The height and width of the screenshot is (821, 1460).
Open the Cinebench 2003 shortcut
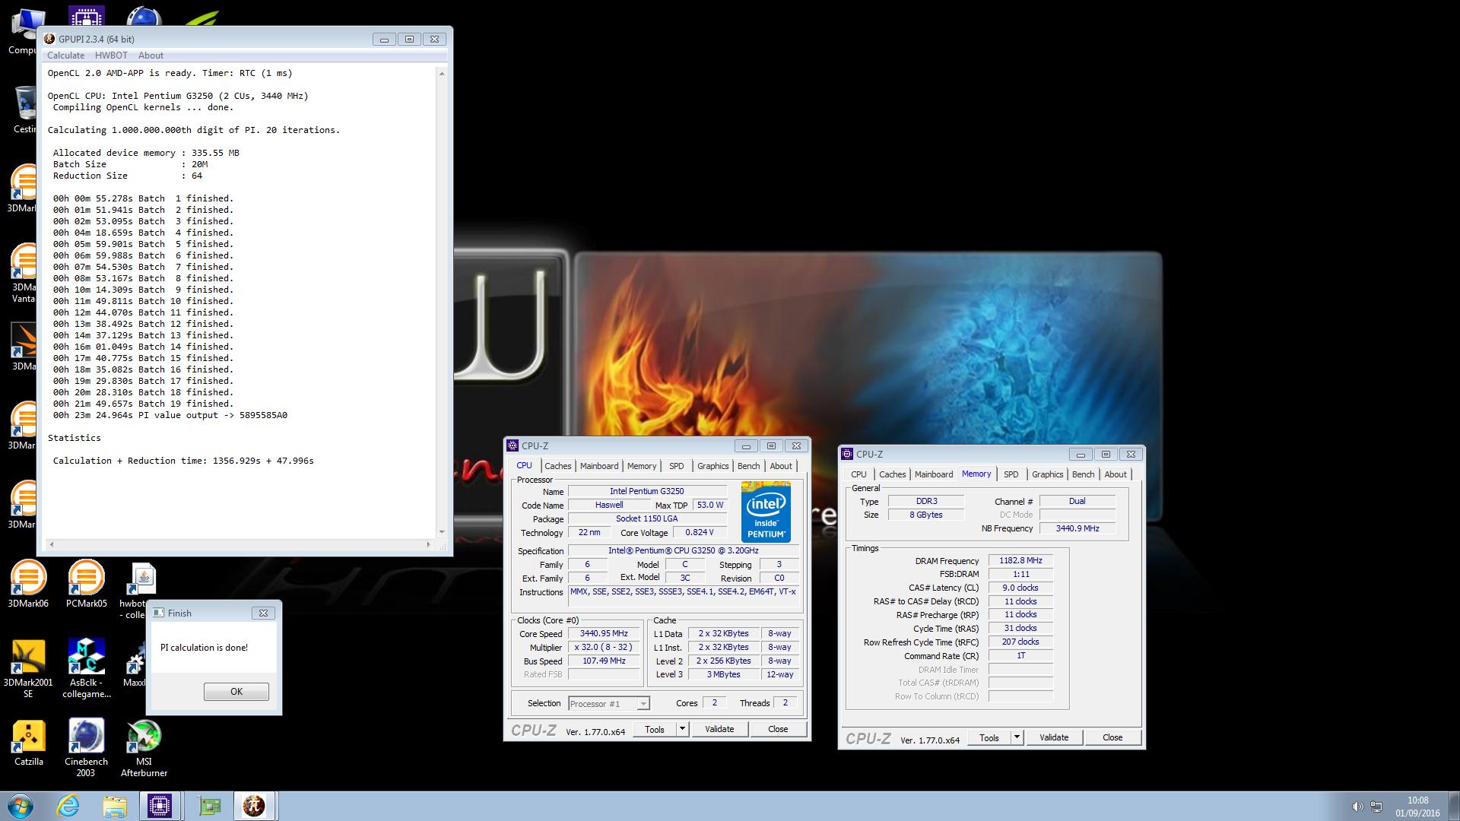(86, 748)
